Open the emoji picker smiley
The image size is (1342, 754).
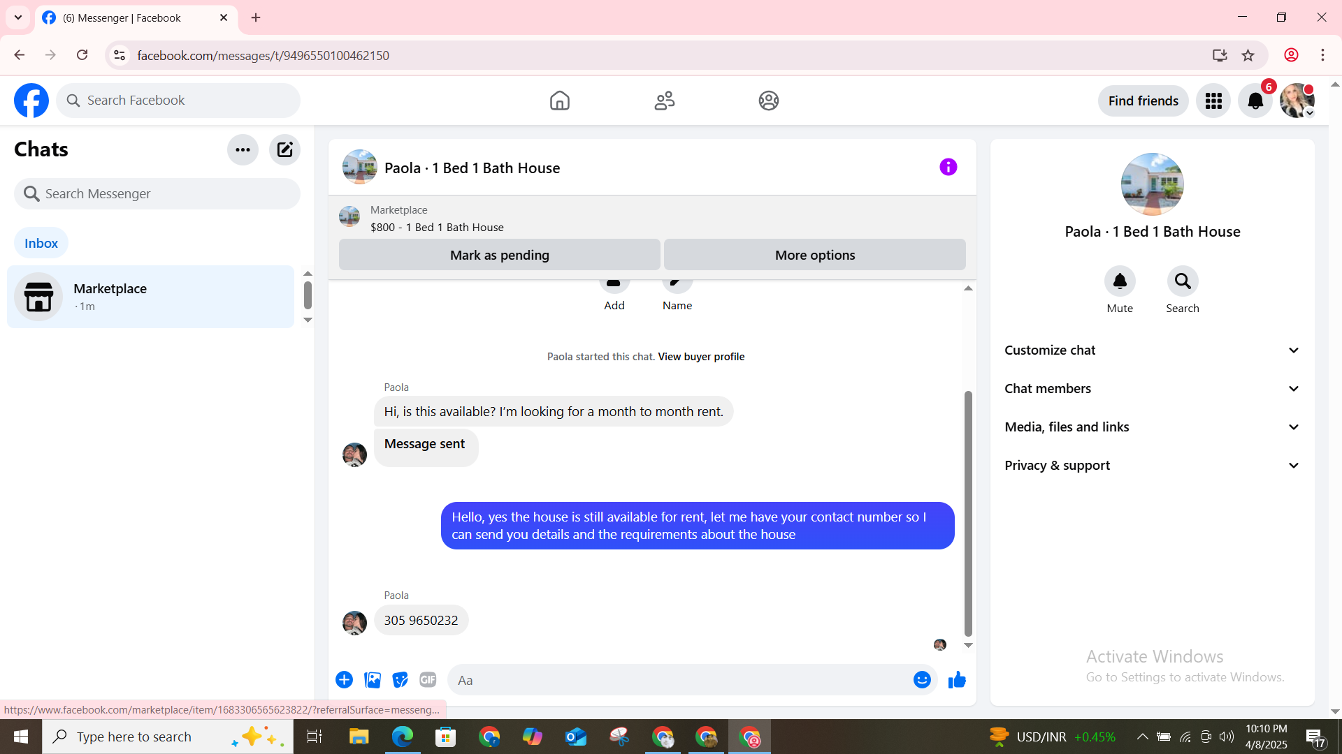[x=922, y=680]
